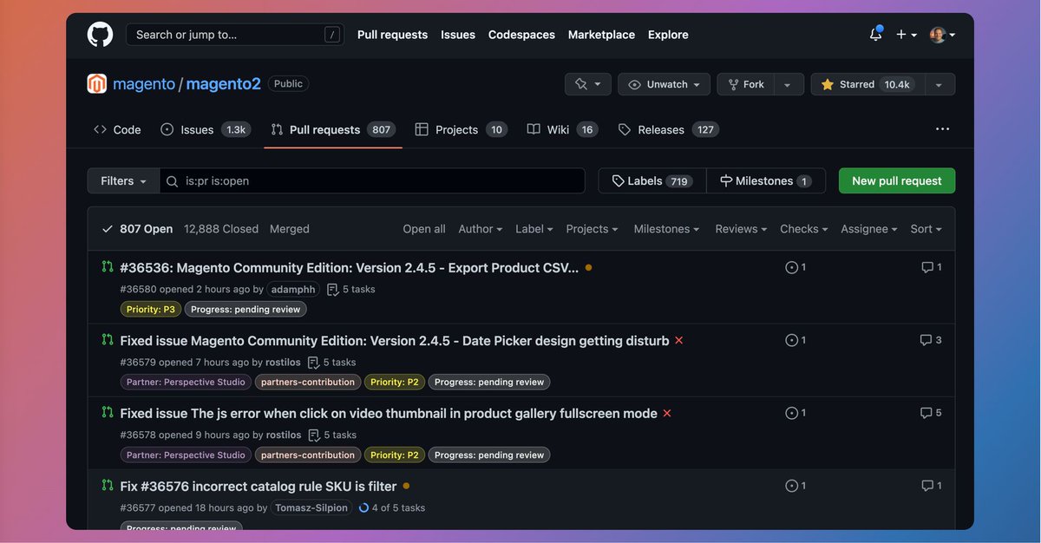Open comments icon showing 3 on Date Picker PR
The height and width of the screenshot is (543, 1041).
pos(932,340)
